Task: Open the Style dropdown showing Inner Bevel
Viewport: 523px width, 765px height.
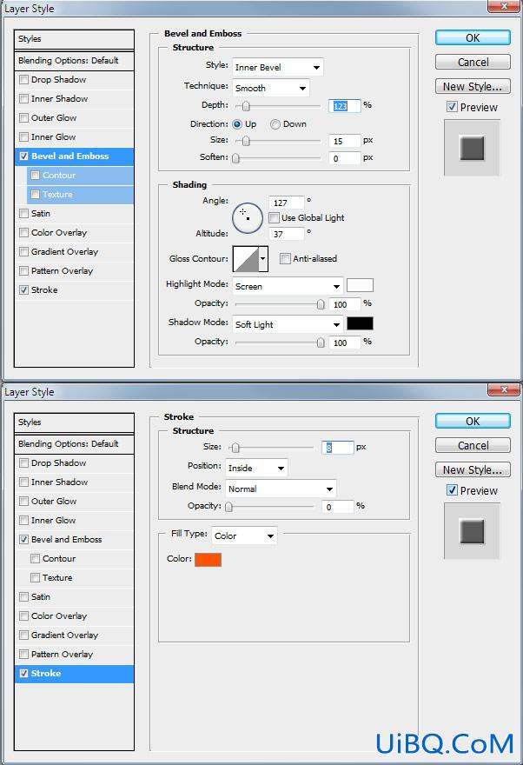Action: coord(277,67)
